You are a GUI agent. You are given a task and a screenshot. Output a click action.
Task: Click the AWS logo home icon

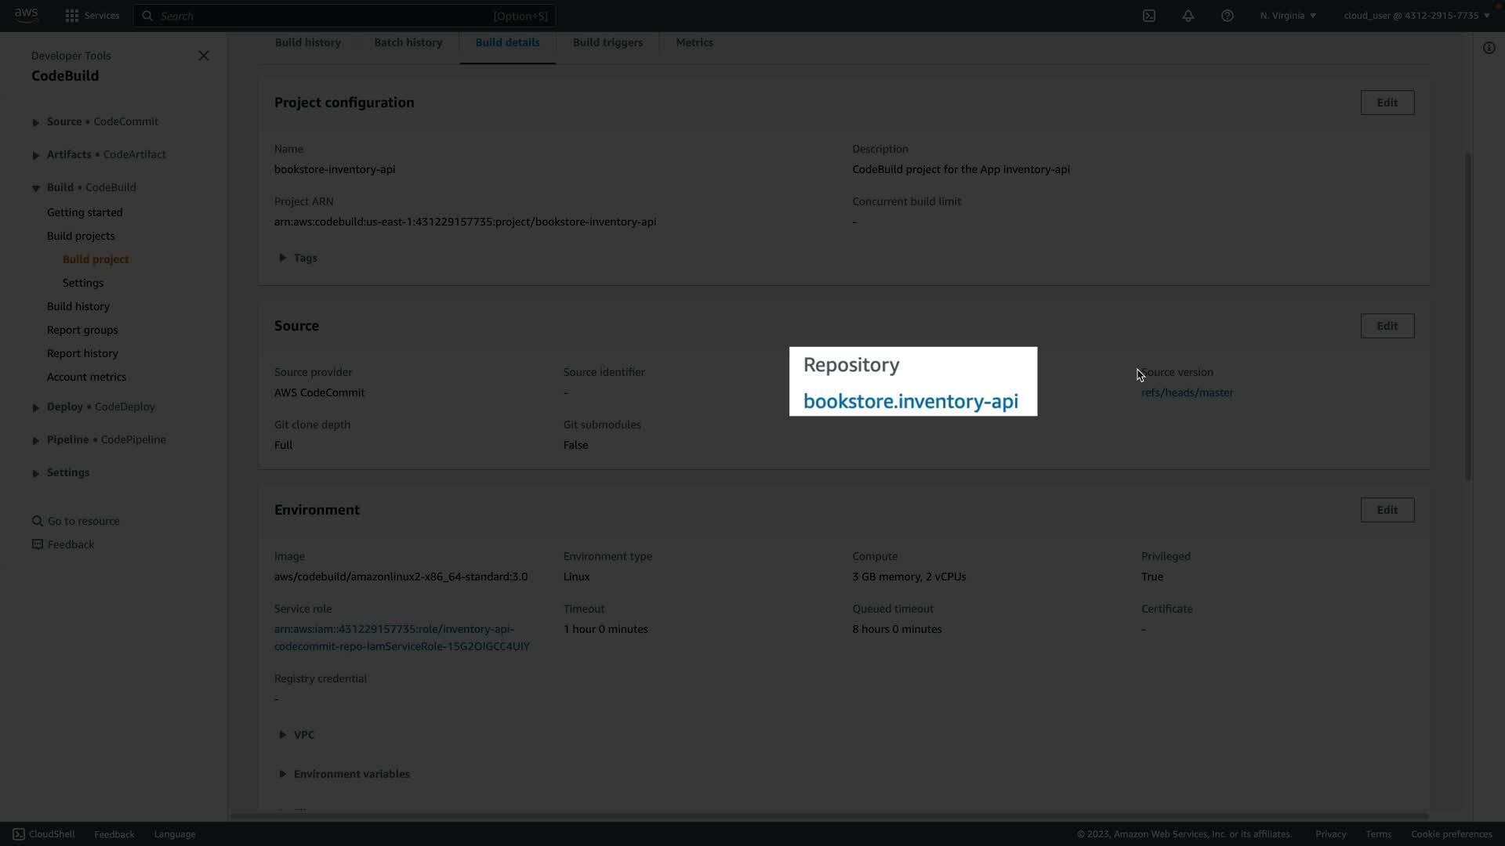coord(26,15)
